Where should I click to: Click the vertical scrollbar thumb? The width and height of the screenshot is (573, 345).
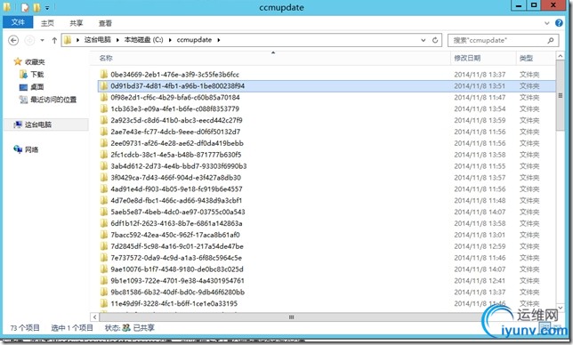[x=560, y=96]
